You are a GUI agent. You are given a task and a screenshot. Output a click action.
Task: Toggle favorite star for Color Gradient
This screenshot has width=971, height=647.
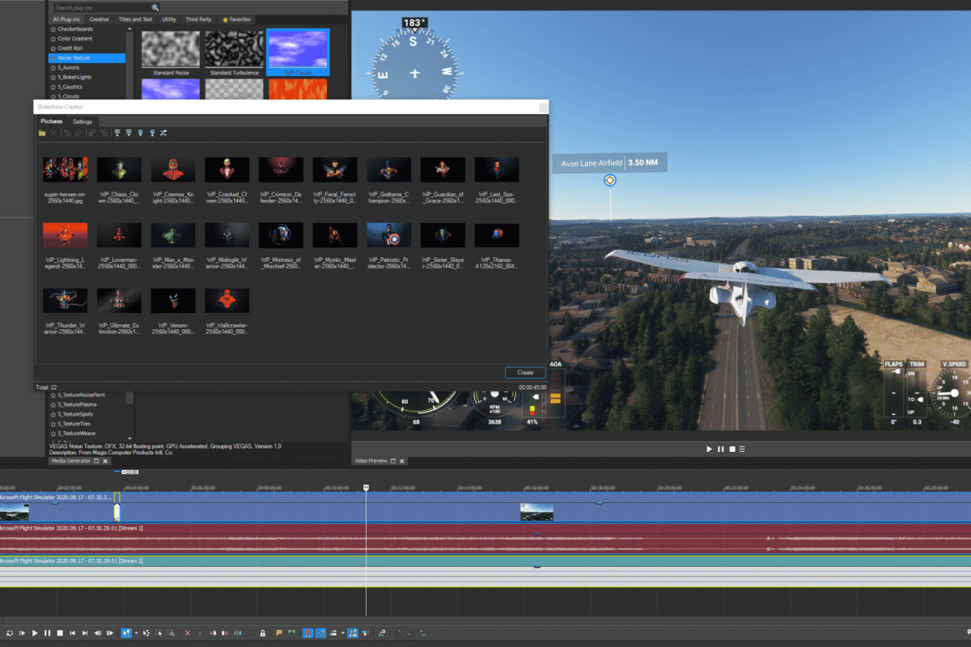pyautogui.click(x=53, y=39)
